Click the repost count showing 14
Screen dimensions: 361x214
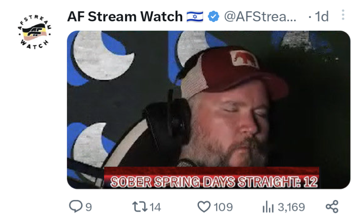point(155,207)
